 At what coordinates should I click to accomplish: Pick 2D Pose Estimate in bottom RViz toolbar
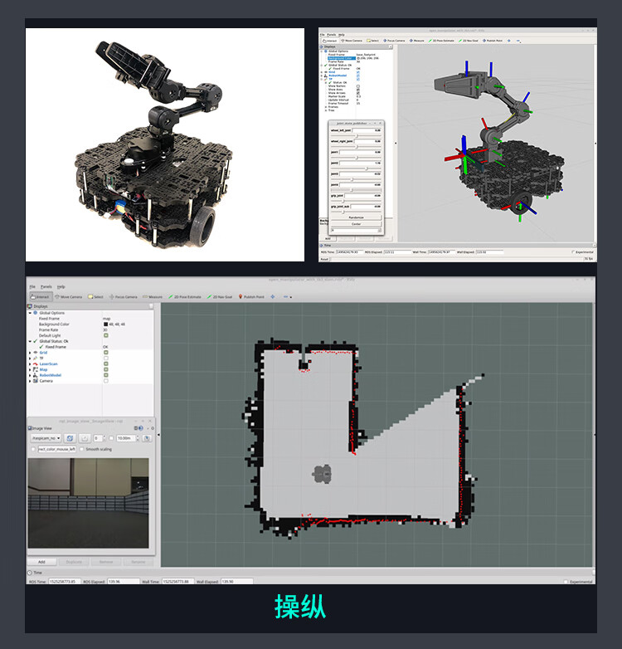[185, 297]
